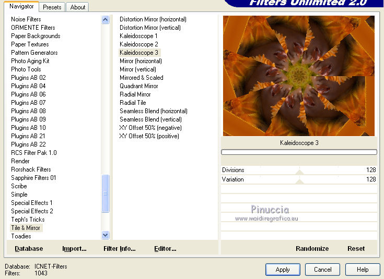
Task: Open the Presets tab
Action: click(x=52, y=7)
